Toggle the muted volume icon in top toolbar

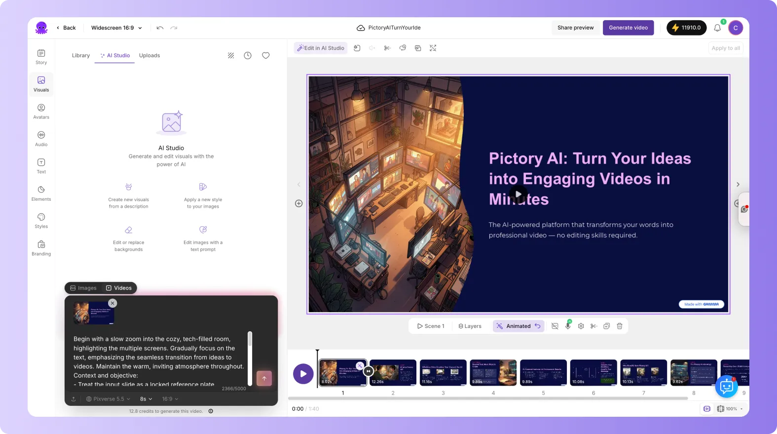(372, 48)
